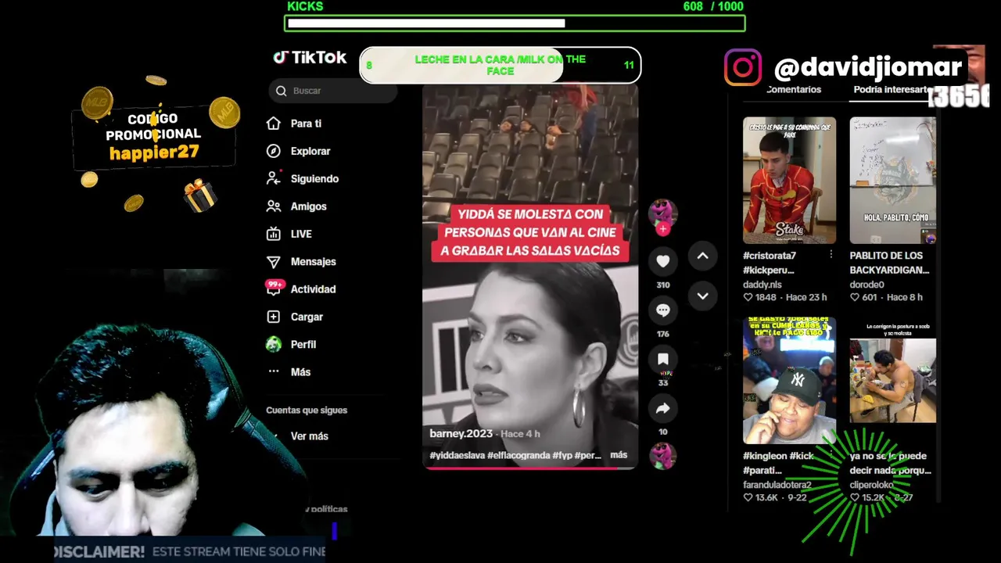Open the LIVE section
This screenshot has width=1001, height=563.
point(301,234)
